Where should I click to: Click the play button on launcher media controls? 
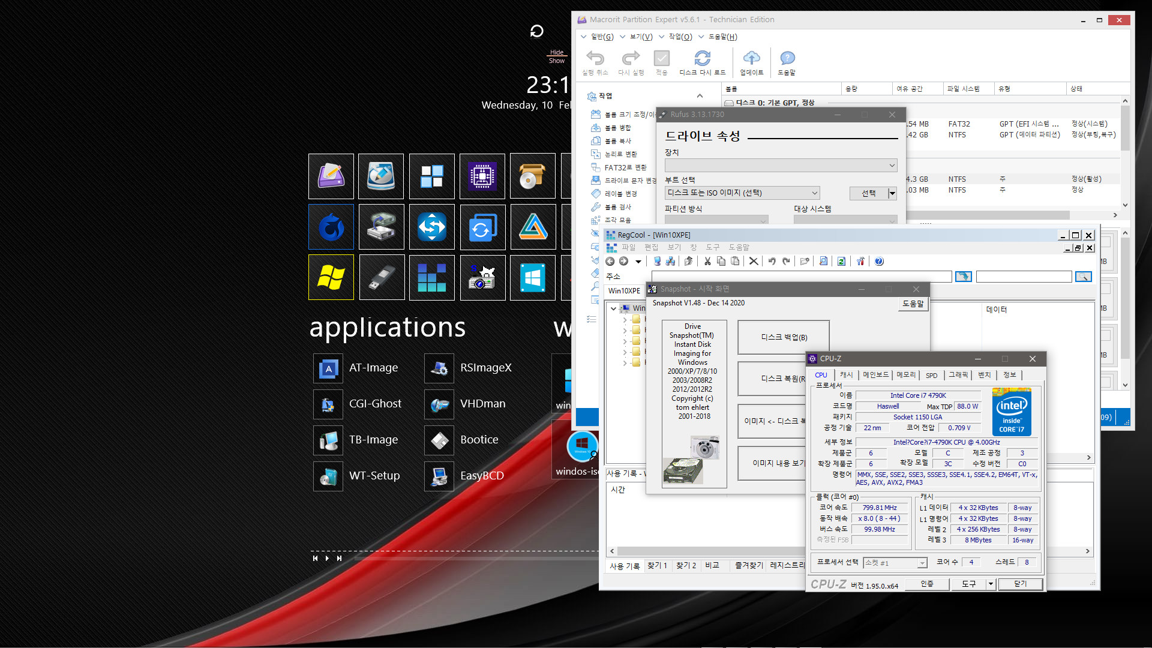[x=327, y=558]
